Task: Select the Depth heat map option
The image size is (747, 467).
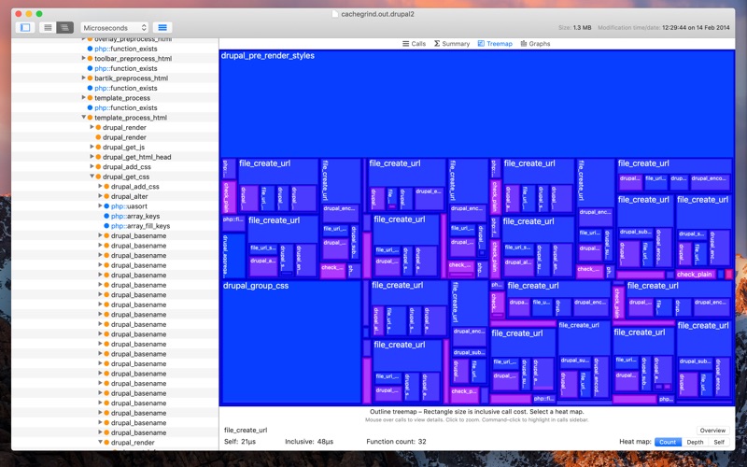Action: click(x=695, y=442)
